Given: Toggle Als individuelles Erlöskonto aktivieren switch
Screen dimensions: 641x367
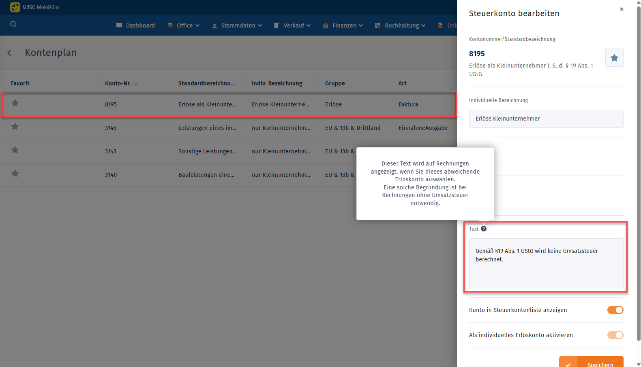Looking at the screenshot, I should (615, 335).
